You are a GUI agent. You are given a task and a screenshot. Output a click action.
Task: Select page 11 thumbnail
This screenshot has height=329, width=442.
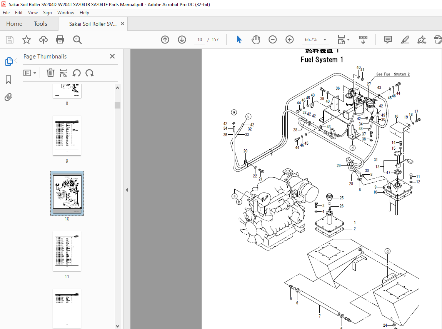click(x=67, y=251)
